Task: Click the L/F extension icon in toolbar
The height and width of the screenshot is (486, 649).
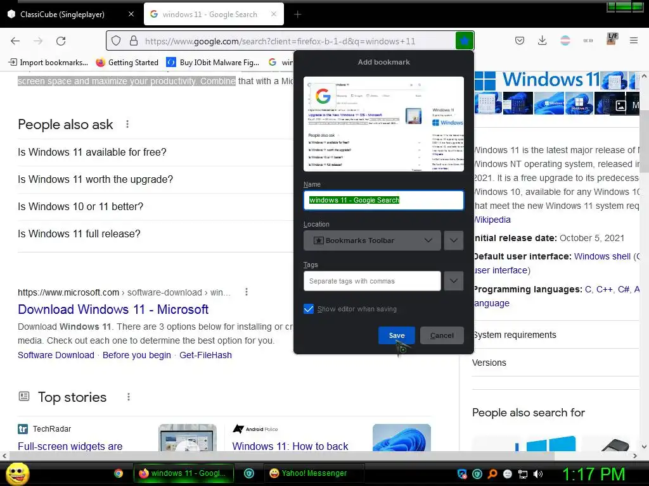Action: [x=612, y=39]
